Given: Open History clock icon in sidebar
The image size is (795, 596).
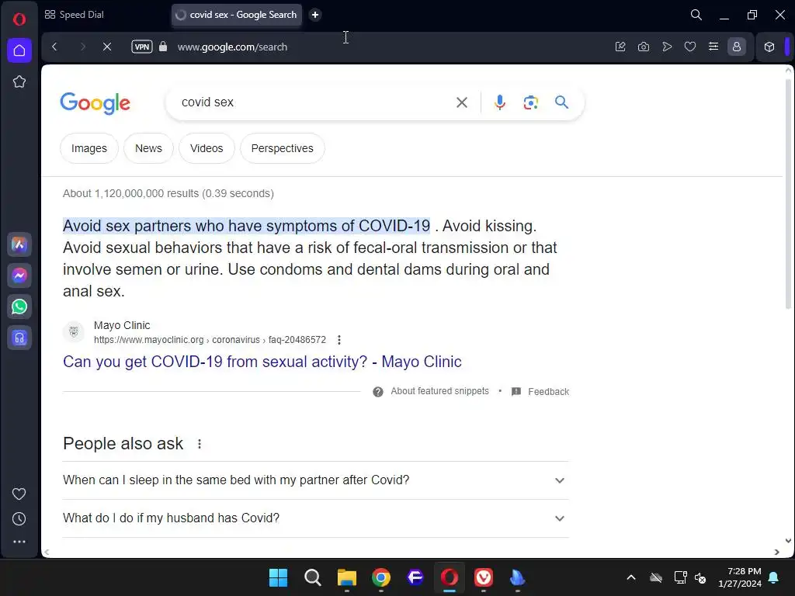Looking at the screenshot, I should [x=19, y=518].
